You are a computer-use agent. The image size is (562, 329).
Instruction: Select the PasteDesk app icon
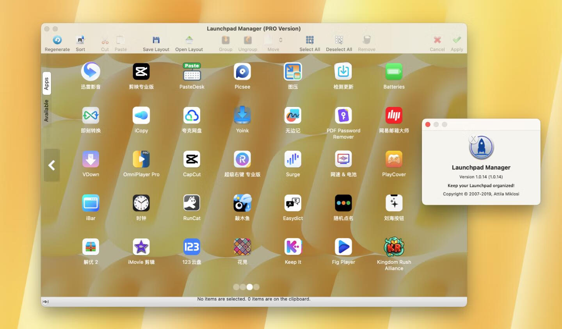pyautogui.click(x=192, y=71)
